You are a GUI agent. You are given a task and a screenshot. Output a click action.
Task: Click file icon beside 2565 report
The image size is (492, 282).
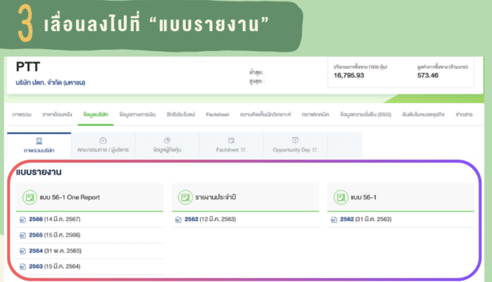click(23, 235)
